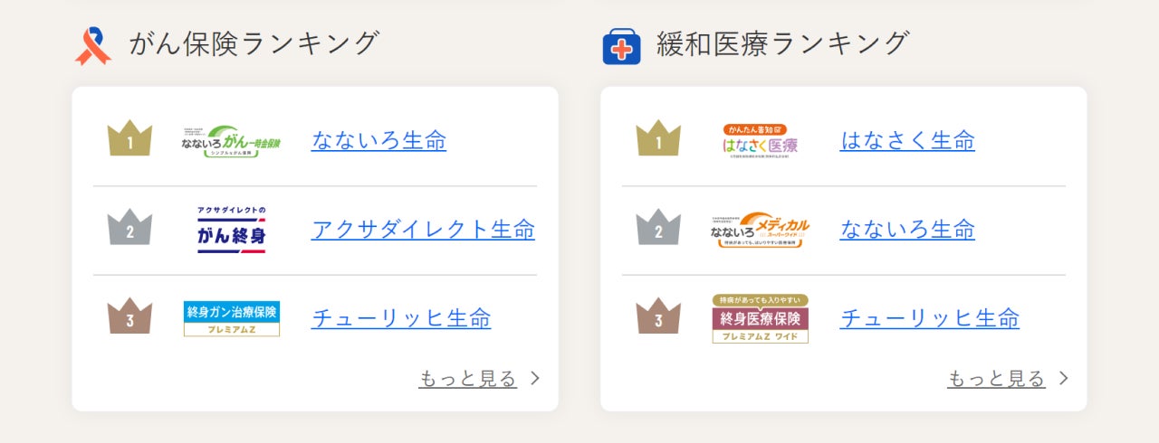Open the 終身ガン治療保険 プレミアムZ logo
This screenshot has width=1159, height=443.
click(x=231, y=318)
